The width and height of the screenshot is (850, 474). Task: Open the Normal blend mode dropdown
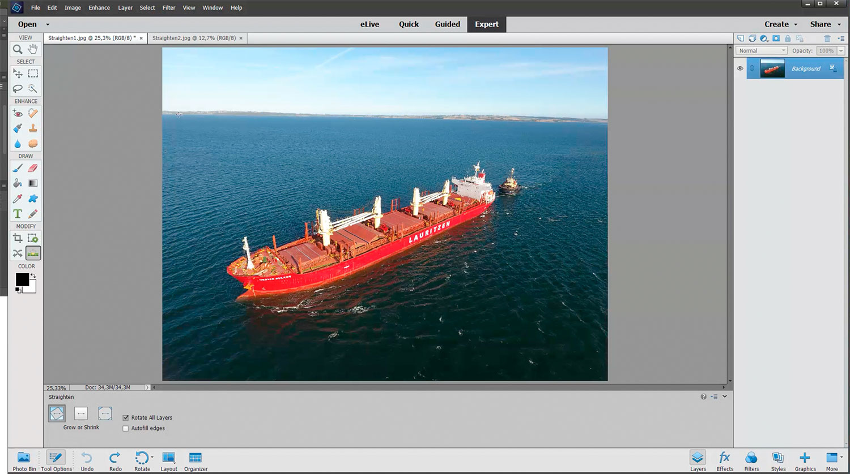(x=762, y=51)
